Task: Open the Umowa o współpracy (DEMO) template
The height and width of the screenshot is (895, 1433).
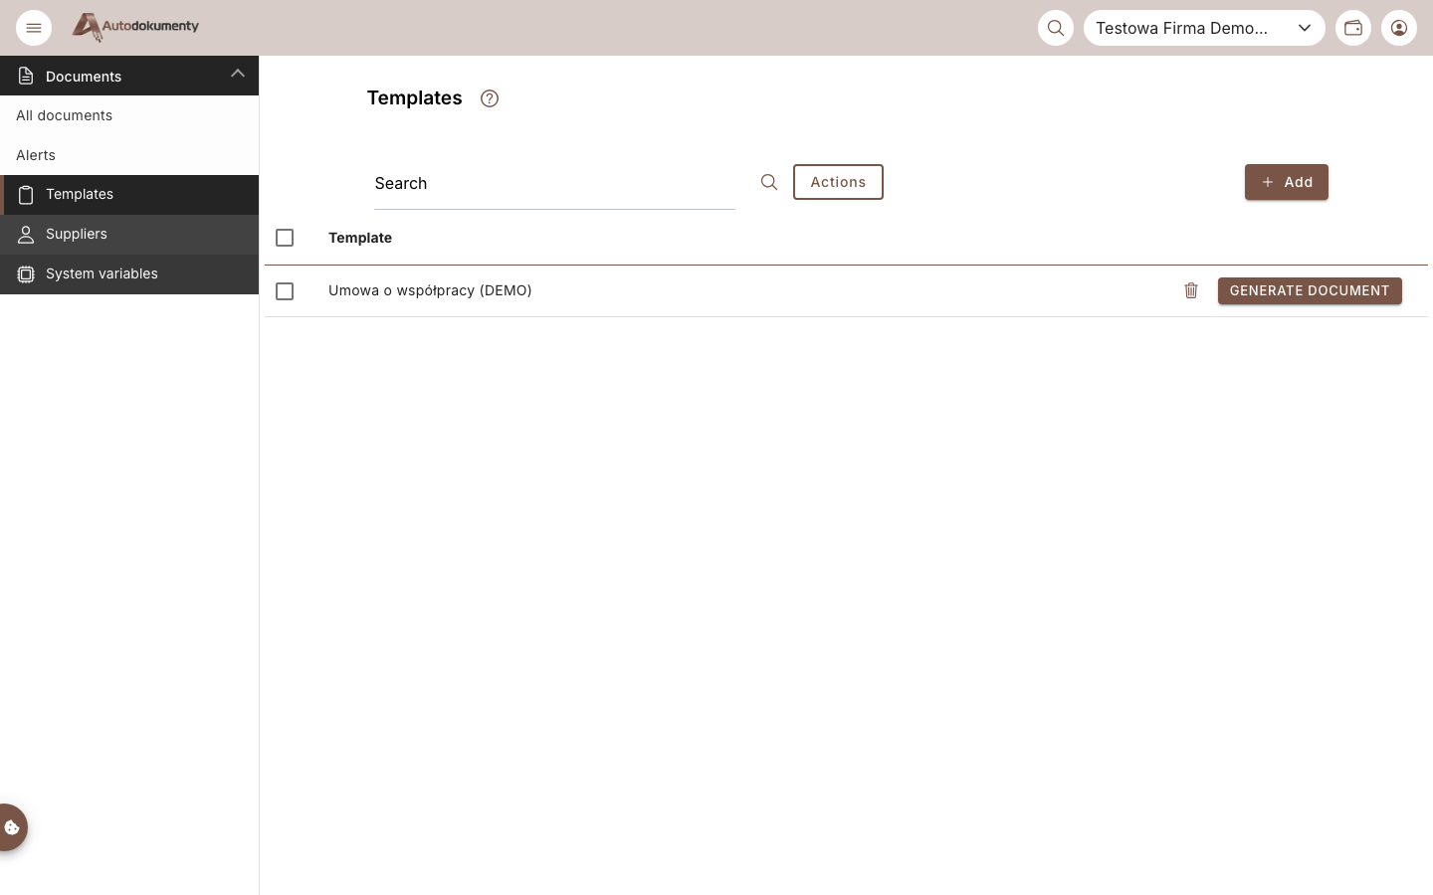Action: point(430,290)
